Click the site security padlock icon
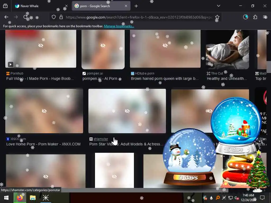 pyautogui.click(x=61, y=17)
